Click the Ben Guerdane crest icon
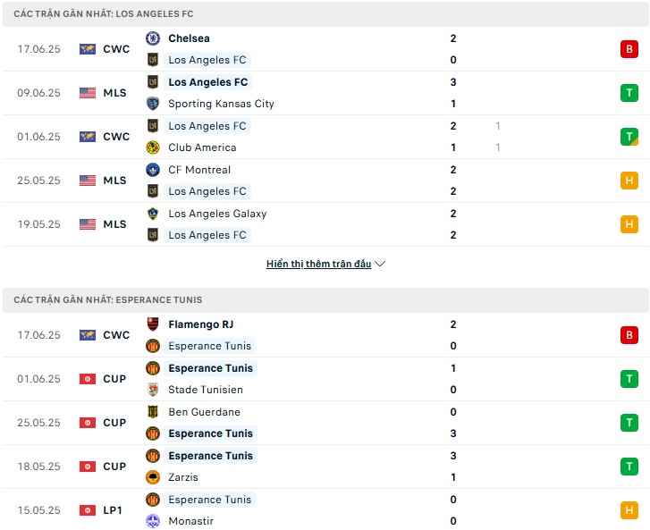The image size is (650, 530). (153, 411)
